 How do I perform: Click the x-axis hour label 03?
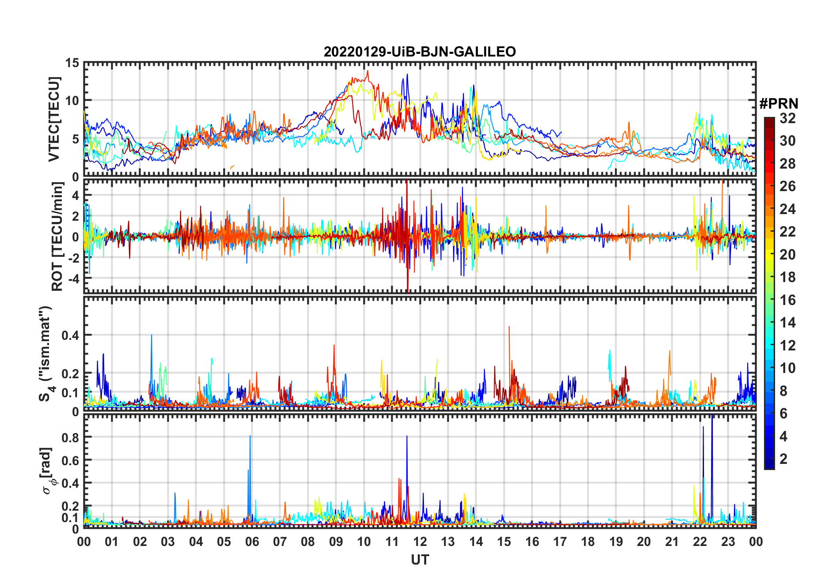(x=168, y=542)
